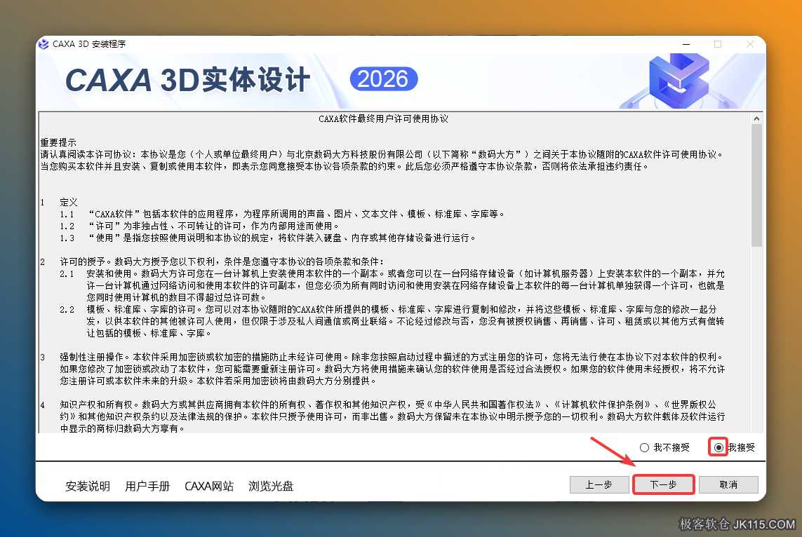The height and width of the screenshot is (537, 802).
Task: Cancel setup with the 取消 button
Action: (x=728, y=484)
